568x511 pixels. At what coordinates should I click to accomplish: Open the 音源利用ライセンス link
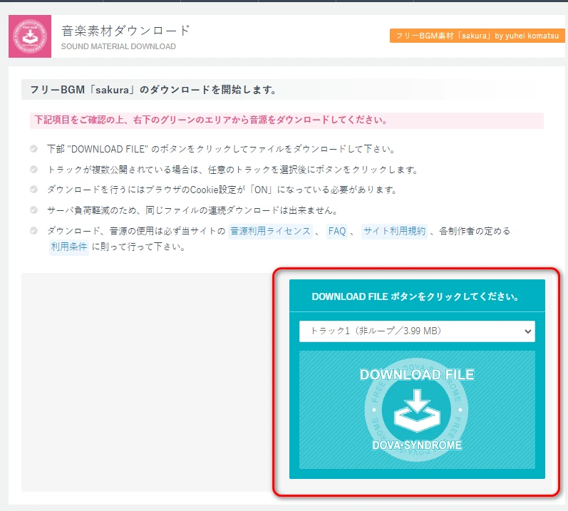[270, 231]
